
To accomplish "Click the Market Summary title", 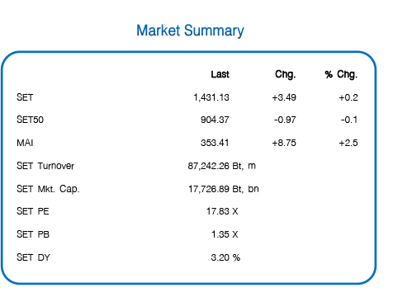I will (x=190, y=31).
